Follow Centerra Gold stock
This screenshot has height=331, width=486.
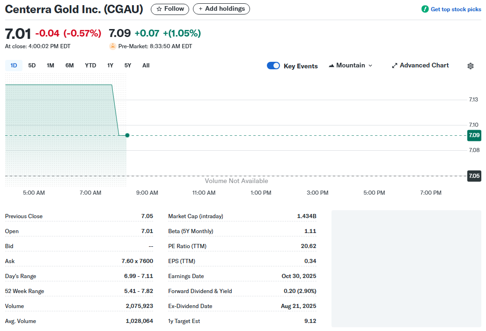(x=170, y=9)
